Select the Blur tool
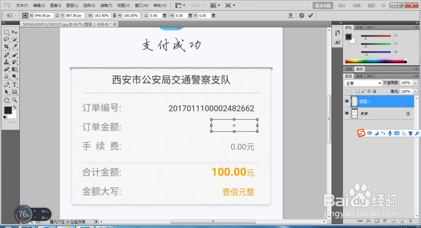 coord(7,77)
